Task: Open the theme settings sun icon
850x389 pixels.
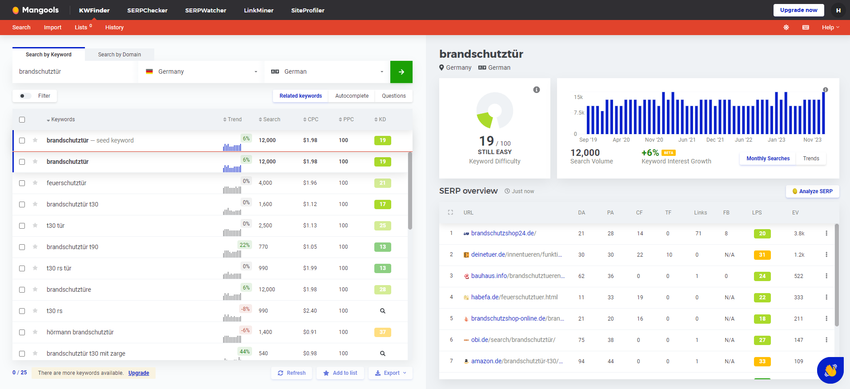Action: click(786, 28)
